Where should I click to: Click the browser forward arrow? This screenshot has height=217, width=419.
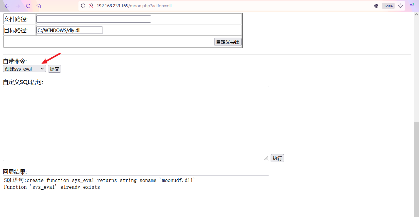tap(18, 6)
